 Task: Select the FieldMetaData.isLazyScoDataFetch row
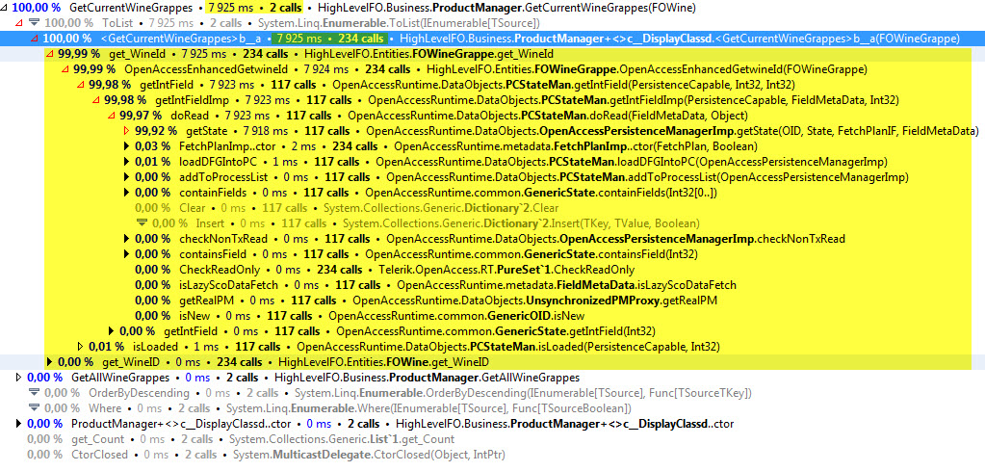436,284
